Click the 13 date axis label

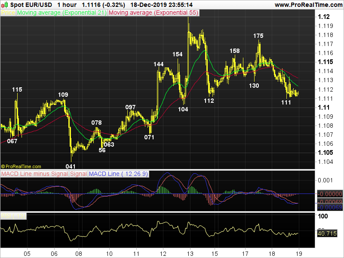pyautogui.click(x=190, y=254)
